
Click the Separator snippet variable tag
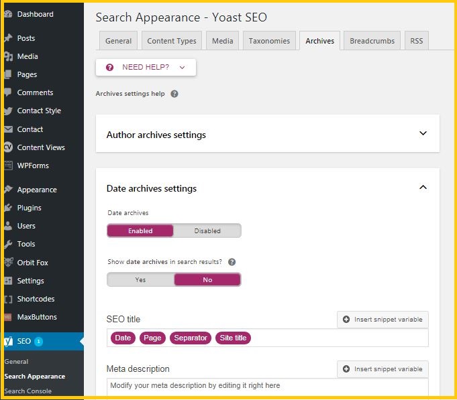click(191, 338)
